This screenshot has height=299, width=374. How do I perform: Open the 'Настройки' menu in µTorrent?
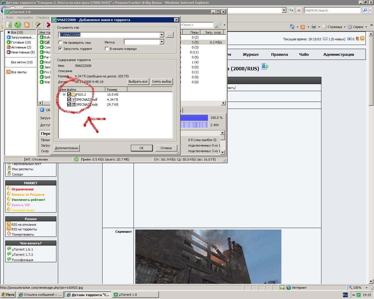click(x=25, y=18)
